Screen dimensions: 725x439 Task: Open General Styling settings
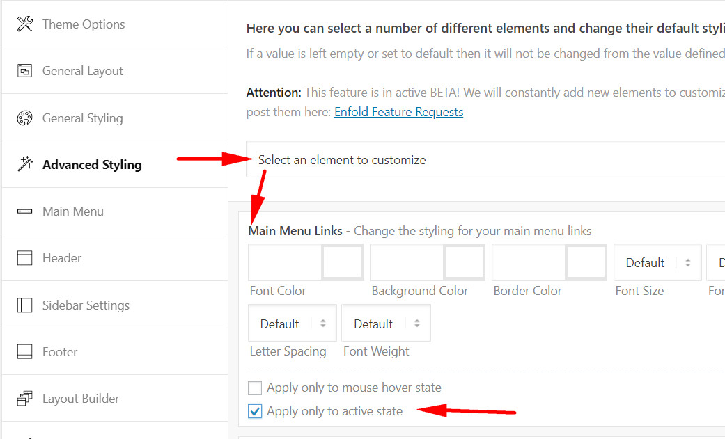115,118
